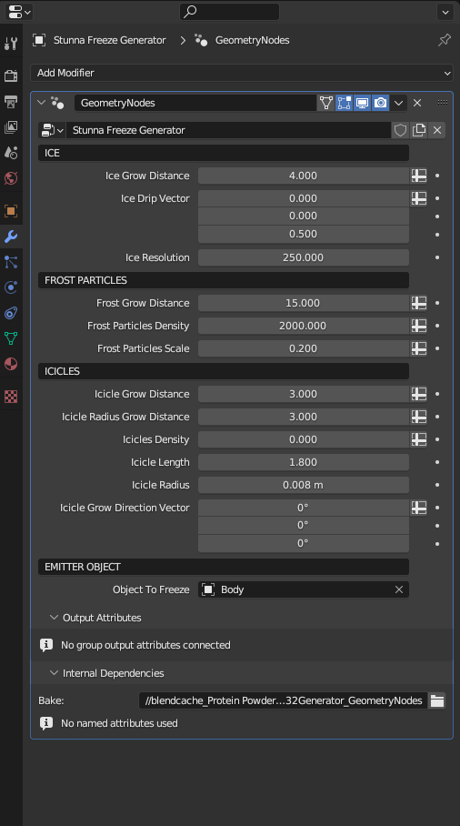
Task: Browse node groups dropdown
Action: [x=52, y=130]
